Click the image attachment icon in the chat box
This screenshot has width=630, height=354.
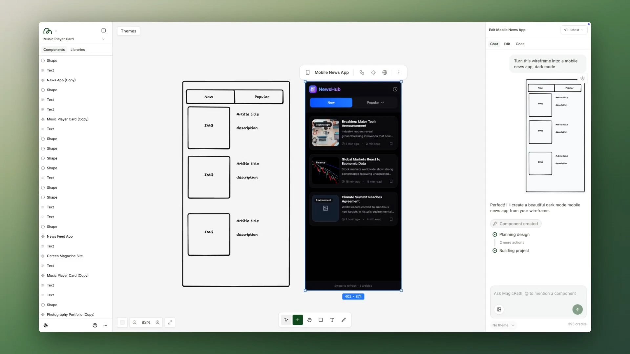(499, 309)
